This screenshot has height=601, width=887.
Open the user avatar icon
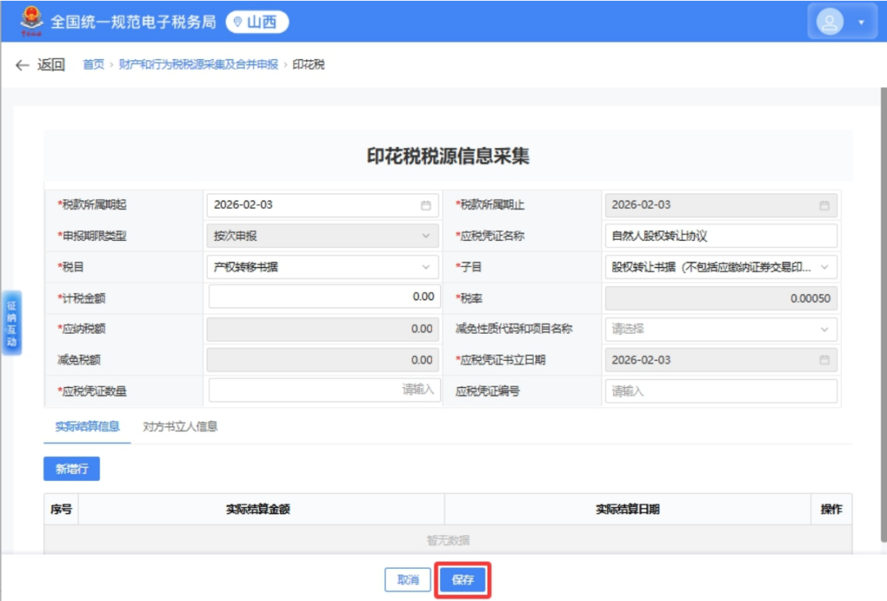point(830,22)
